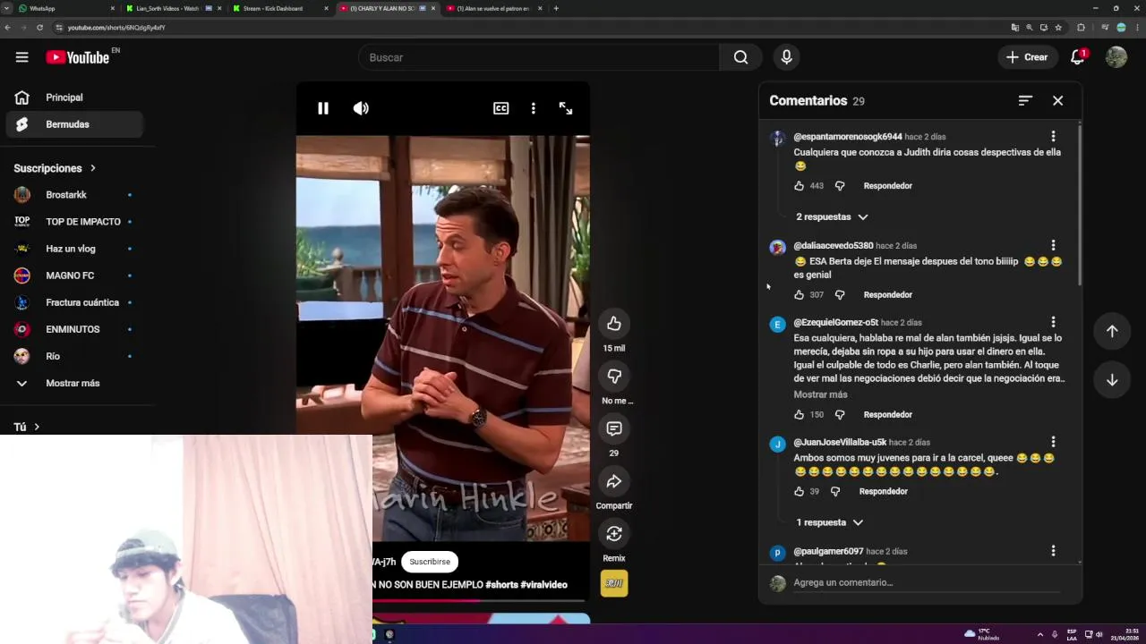Open the TOP DE IMPACTO subscription channel
The image size is (1146, 644).
point(73,222)
